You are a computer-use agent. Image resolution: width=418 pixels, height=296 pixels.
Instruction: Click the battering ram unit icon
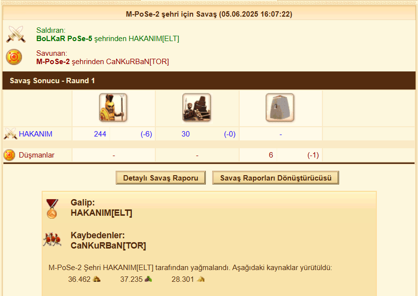[197, 108]
